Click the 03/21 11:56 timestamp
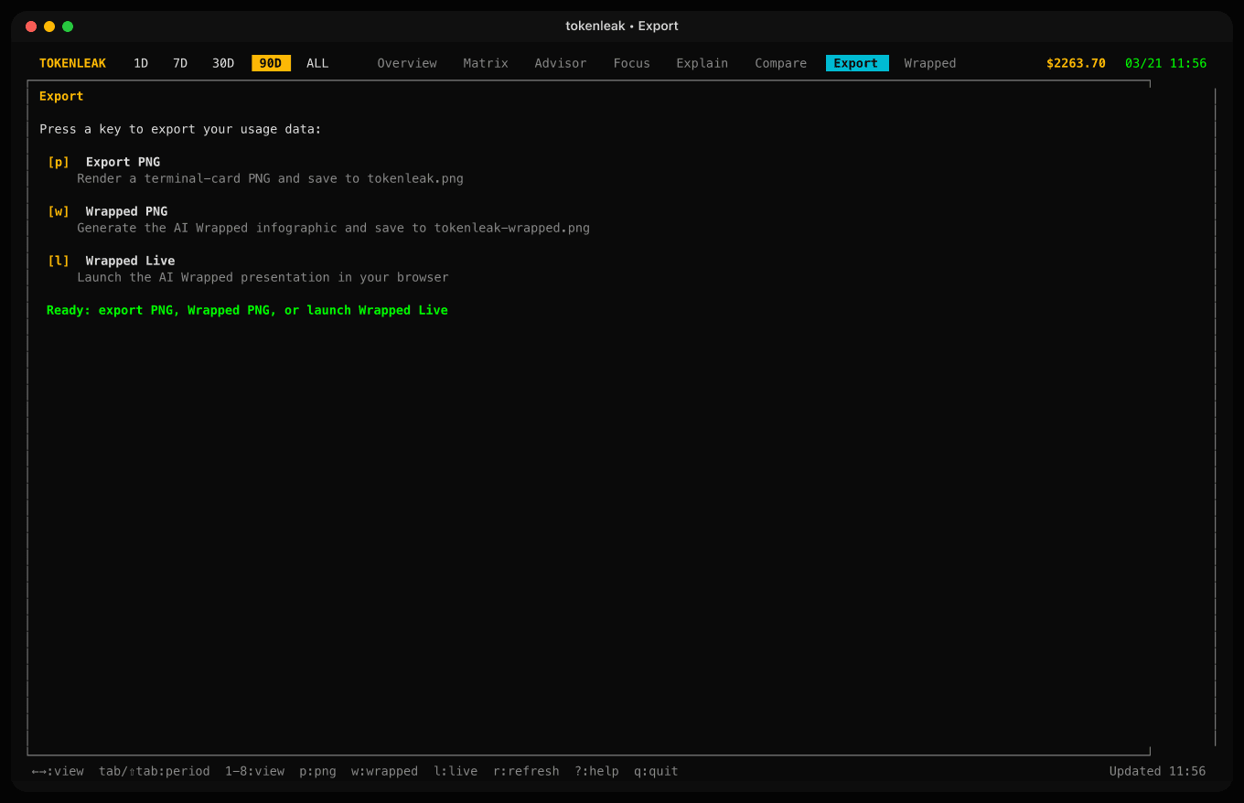The height and width of the screenshot is (803, 1244). coord(1165,63)
